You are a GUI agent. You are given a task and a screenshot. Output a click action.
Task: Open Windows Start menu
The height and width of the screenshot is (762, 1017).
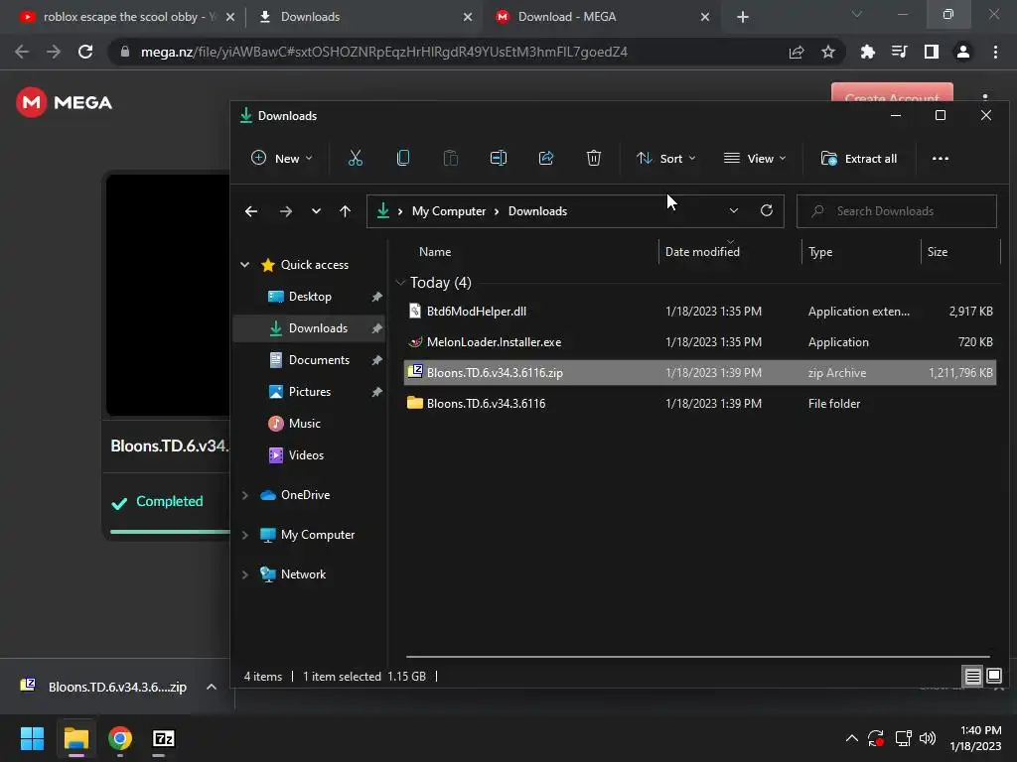(32, 738)
